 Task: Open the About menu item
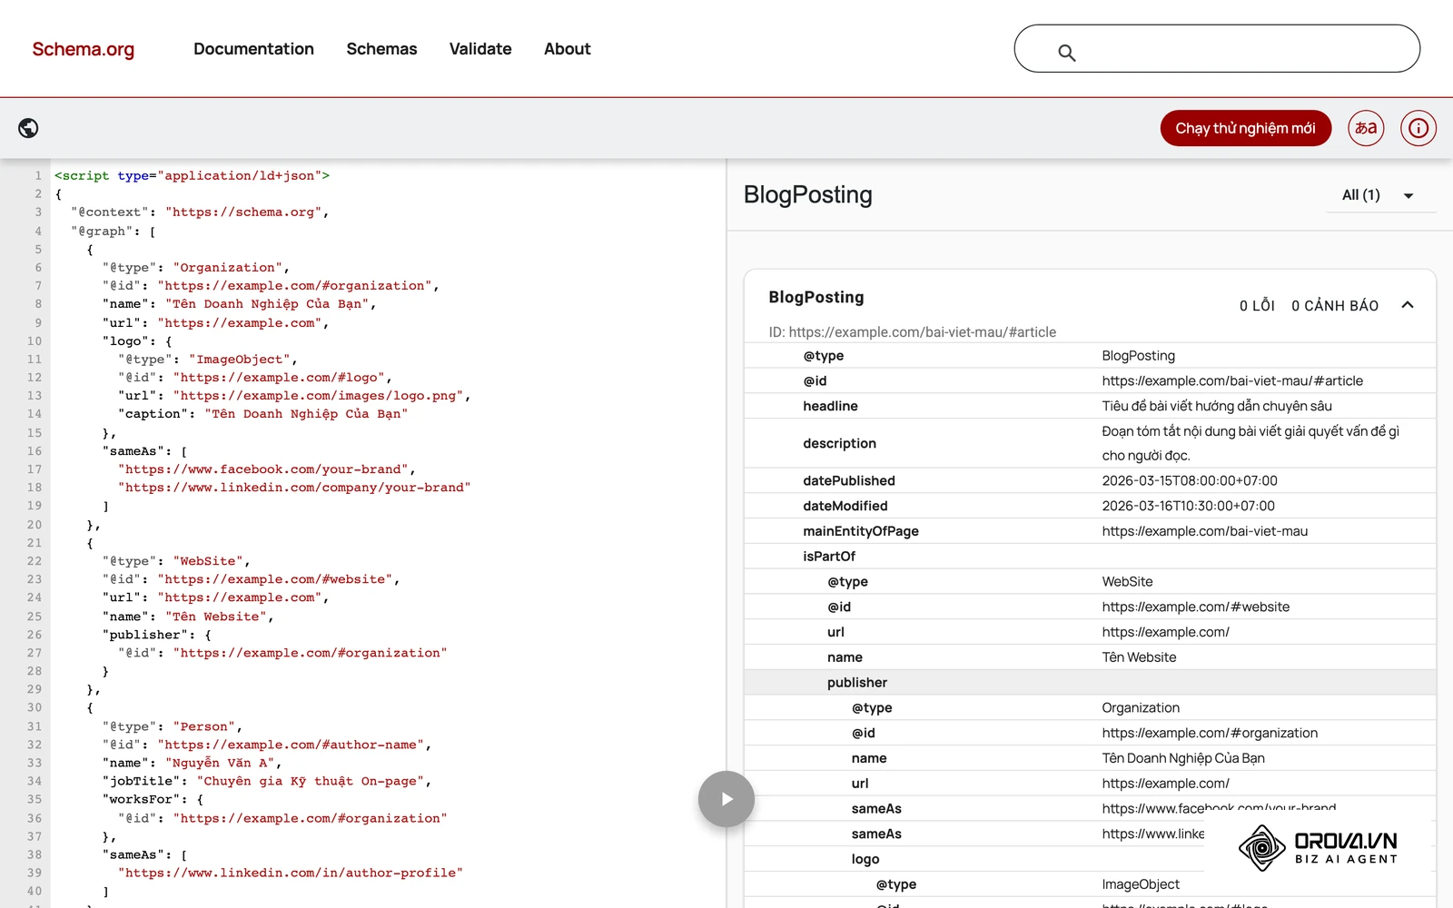click(x=568, y=49)
